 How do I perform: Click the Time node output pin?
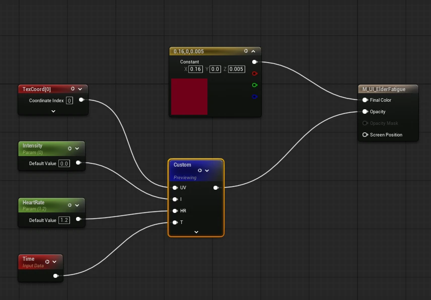pyautogui.click(x=56, y=275)
